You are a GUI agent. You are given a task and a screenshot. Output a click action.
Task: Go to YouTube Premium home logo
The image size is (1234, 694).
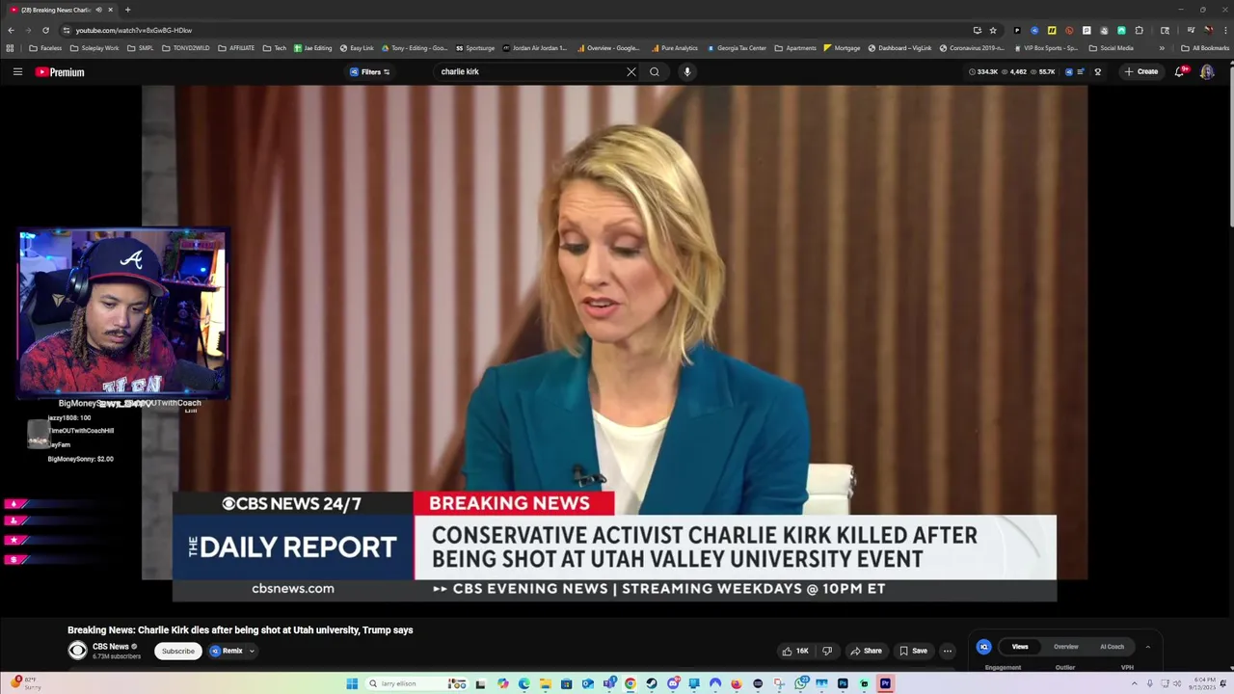tap(60, 71)
